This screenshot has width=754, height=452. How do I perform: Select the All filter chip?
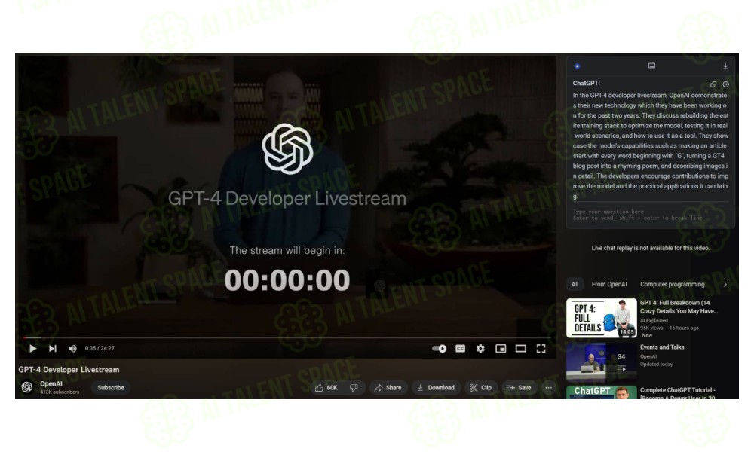(575, 284)
